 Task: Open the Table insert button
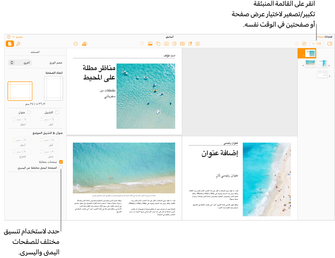[x=182, y=44]
